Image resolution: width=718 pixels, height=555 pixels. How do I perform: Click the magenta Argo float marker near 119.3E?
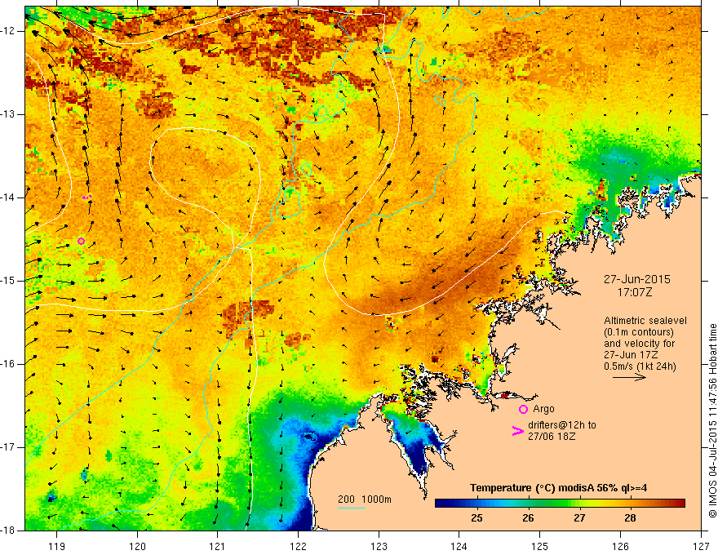tap(81, 241)
